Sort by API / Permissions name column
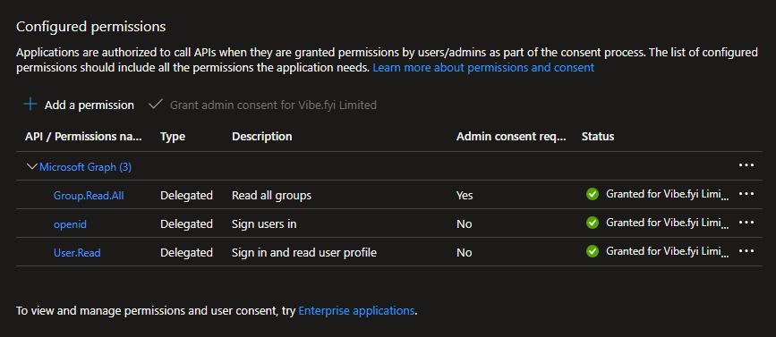This screenshot has height=337, width=776. pos(83,137)
